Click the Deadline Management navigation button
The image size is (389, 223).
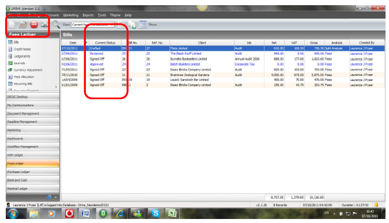tap(33, 122)
